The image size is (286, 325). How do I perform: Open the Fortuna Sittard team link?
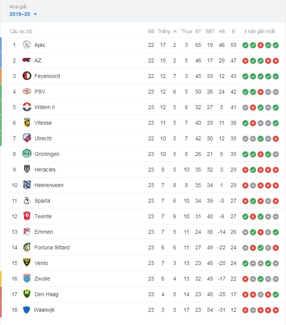pos(52,247)
